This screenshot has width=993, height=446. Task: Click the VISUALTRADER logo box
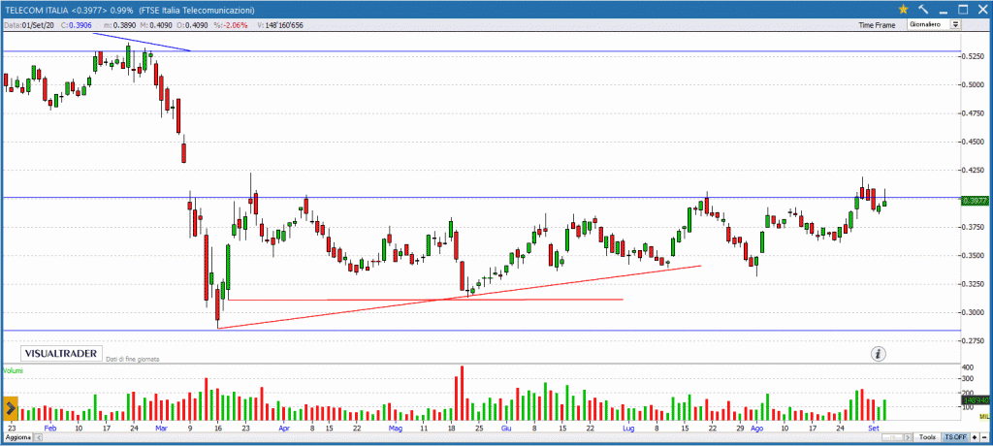pyautogui.click(x=61, y=354)
